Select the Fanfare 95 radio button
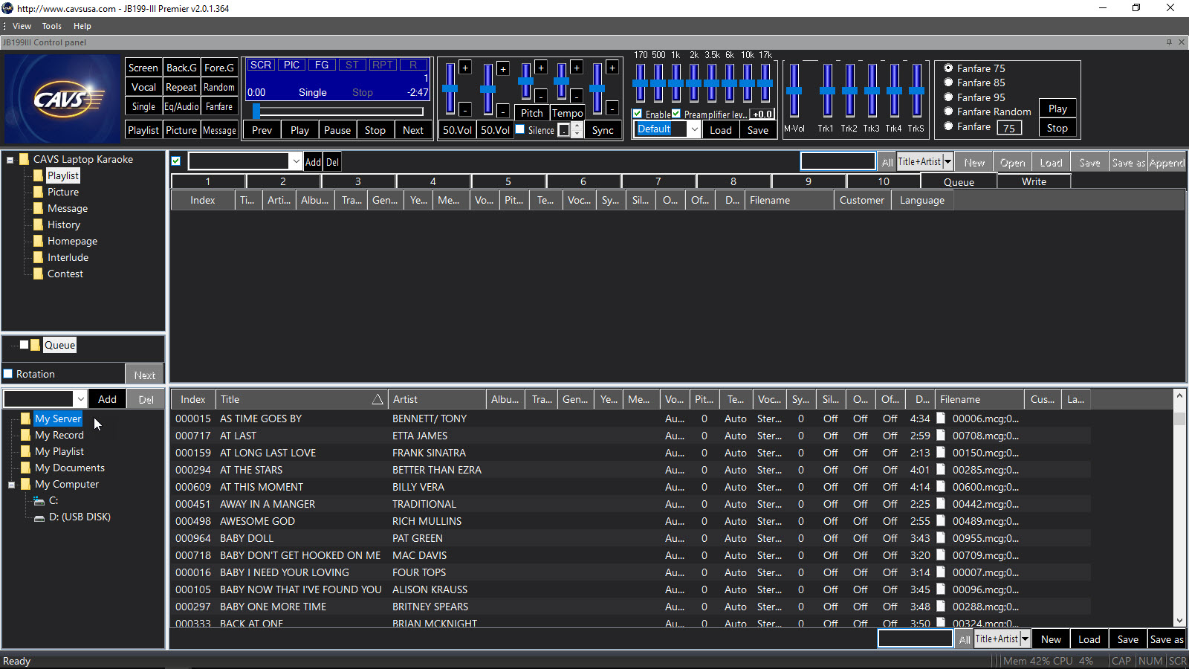 click(x=948, y=97)
